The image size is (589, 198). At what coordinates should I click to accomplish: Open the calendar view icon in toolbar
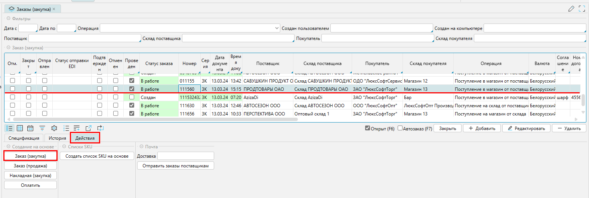point(30,128)
